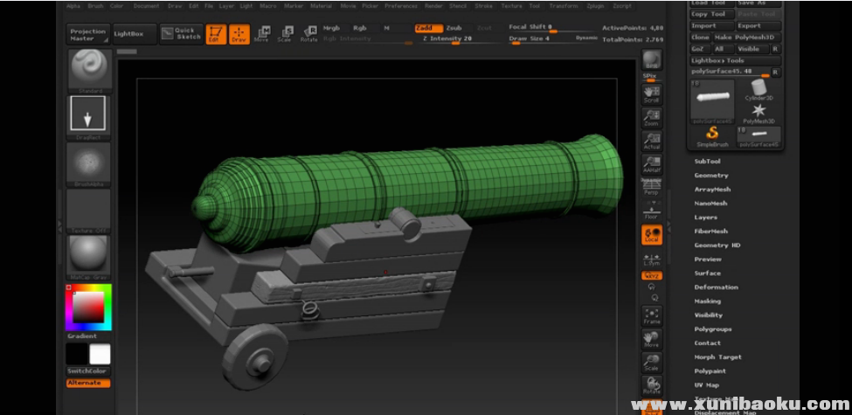Open the DragRect stroke selector
Screen dimensions: 852x415
88,114
